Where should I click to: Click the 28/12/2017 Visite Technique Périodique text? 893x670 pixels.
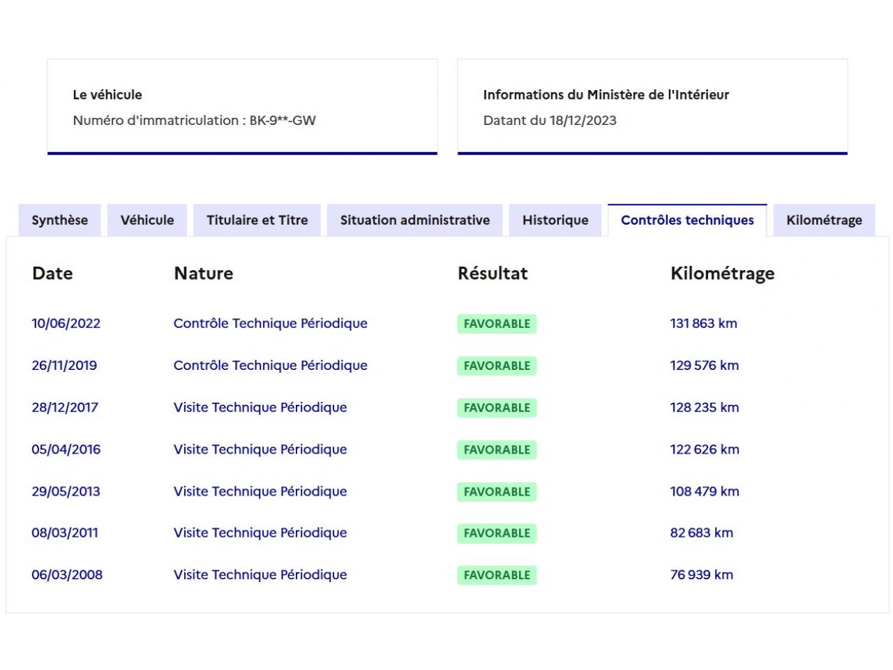coord(260,407)
